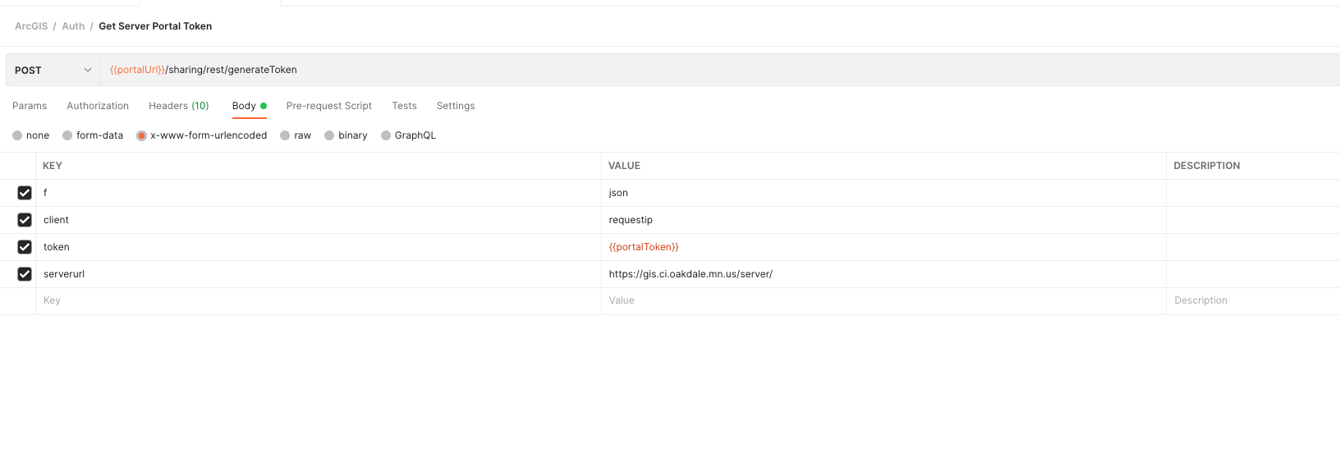1340x453 pixels.
Task: Click the request URL field
Action: 657,70
